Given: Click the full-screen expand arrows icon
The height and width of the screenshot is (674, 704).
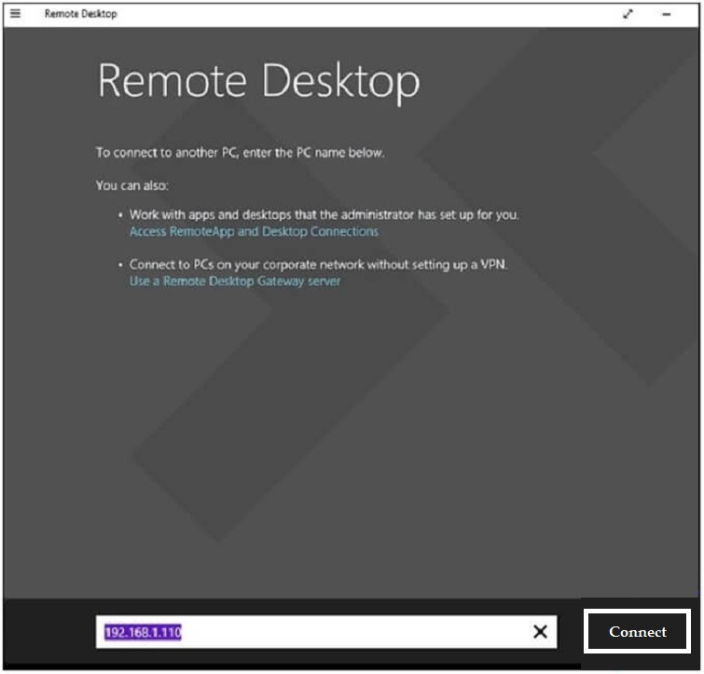Looking at the screenshot, I should 628,14.
